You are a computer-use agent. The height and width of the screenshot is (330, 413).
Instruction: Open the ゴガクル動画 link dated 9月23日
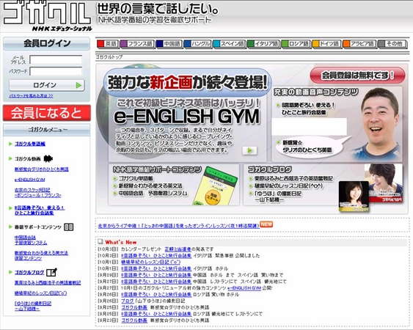pyautogui.click(x=134, y=320)
